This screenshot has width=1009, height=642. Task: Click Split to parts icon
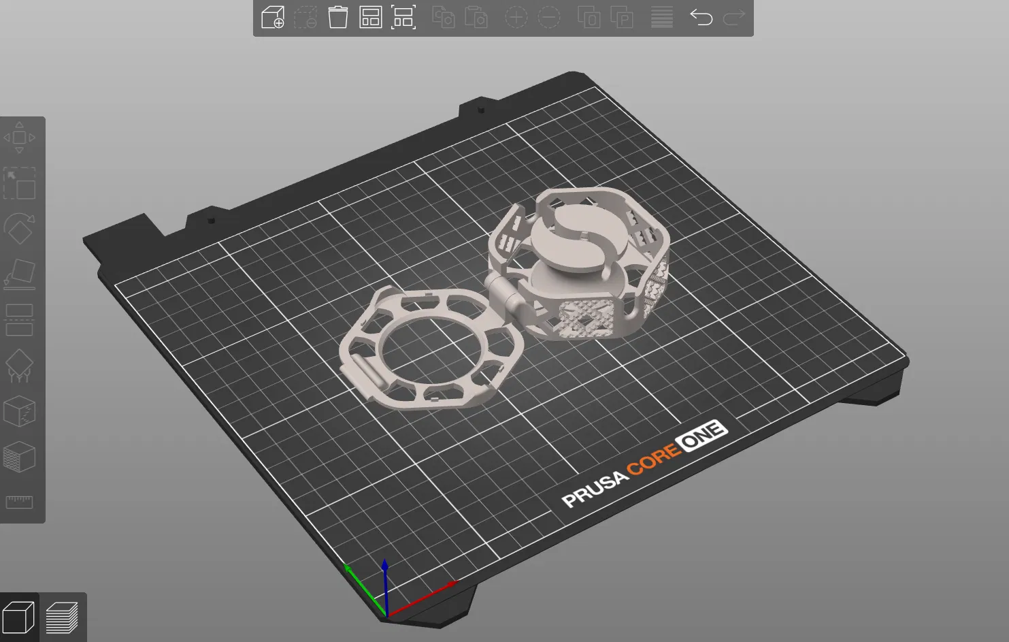(622, 18)
